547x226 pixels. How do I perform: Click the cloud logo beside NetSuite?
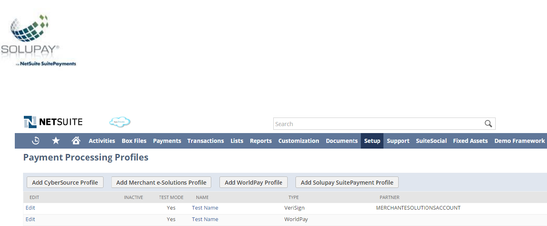click(x=120, y=122)
